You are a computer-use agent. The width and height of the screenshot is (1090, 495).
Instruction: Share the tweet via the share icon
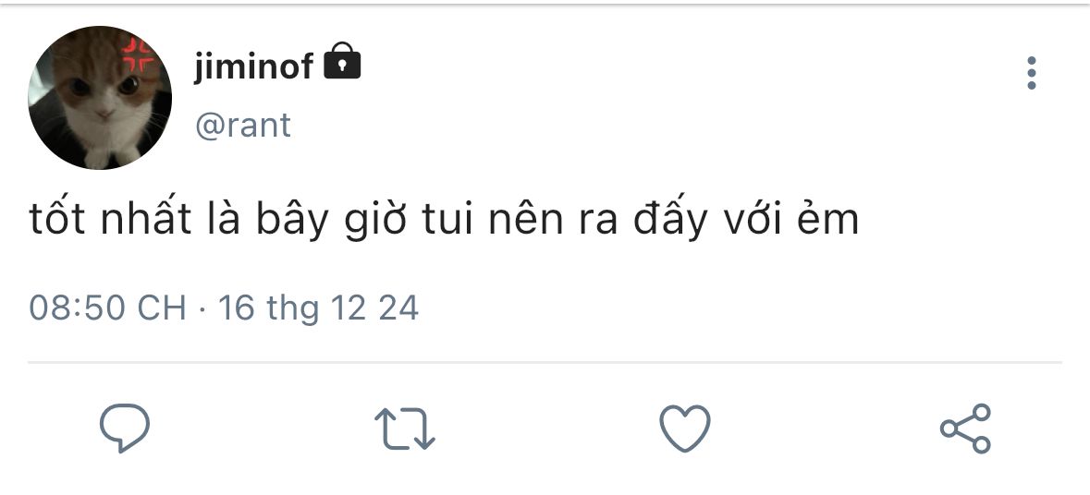[965, 429]
